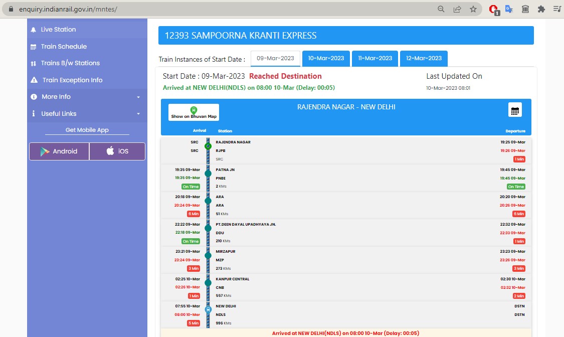Click the green Arrived at NEW DELHI text
The image size is (564, 337).
coord(249,88)
